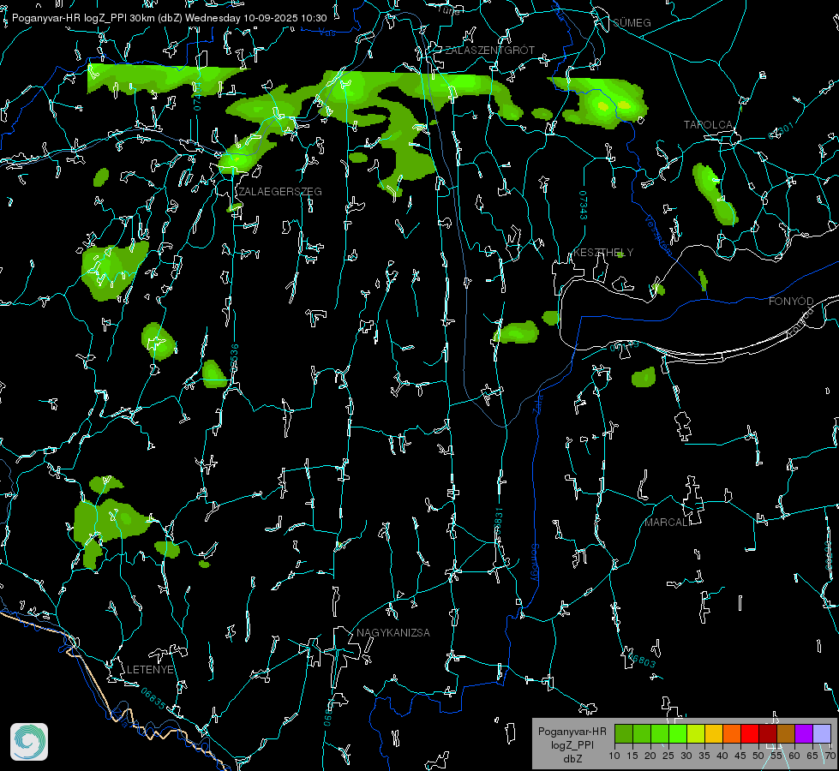Viewport: 839px width, 771px height.
Task: Select the 40–45 dBZ orange swatch
Action: point(732,733)
